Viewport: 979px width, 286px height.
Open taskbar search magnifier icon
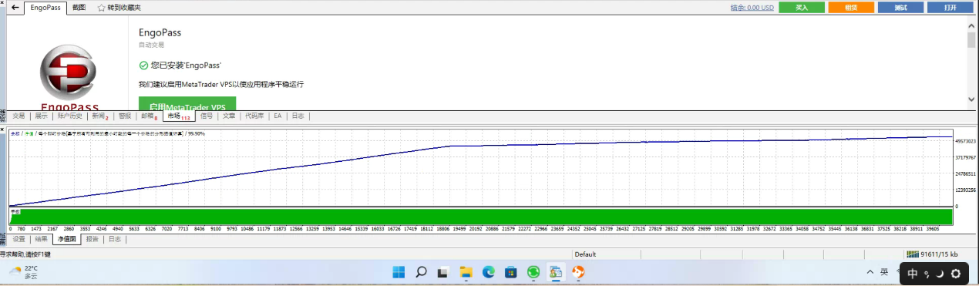click(x=421, y=272)
